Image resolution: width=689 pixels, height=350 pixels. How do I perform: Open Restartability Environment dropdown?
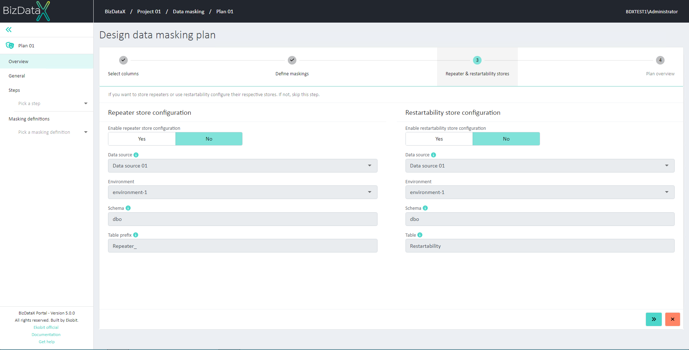[x=540, y=192]
